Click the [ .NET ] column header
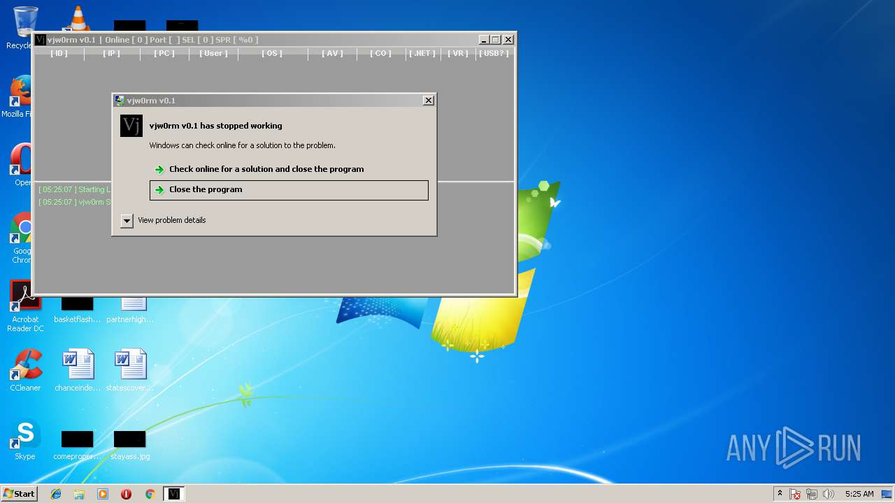895x503 pixels. (422, 53)
